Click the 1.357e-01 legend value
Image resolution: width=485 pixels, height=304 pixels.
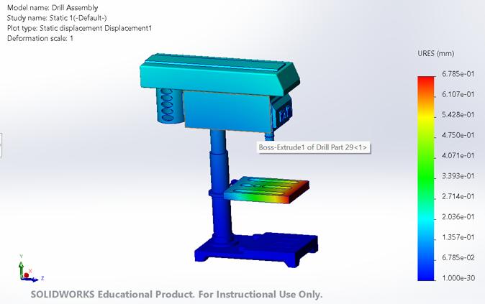pyautogui.click(x=458, y=237)
